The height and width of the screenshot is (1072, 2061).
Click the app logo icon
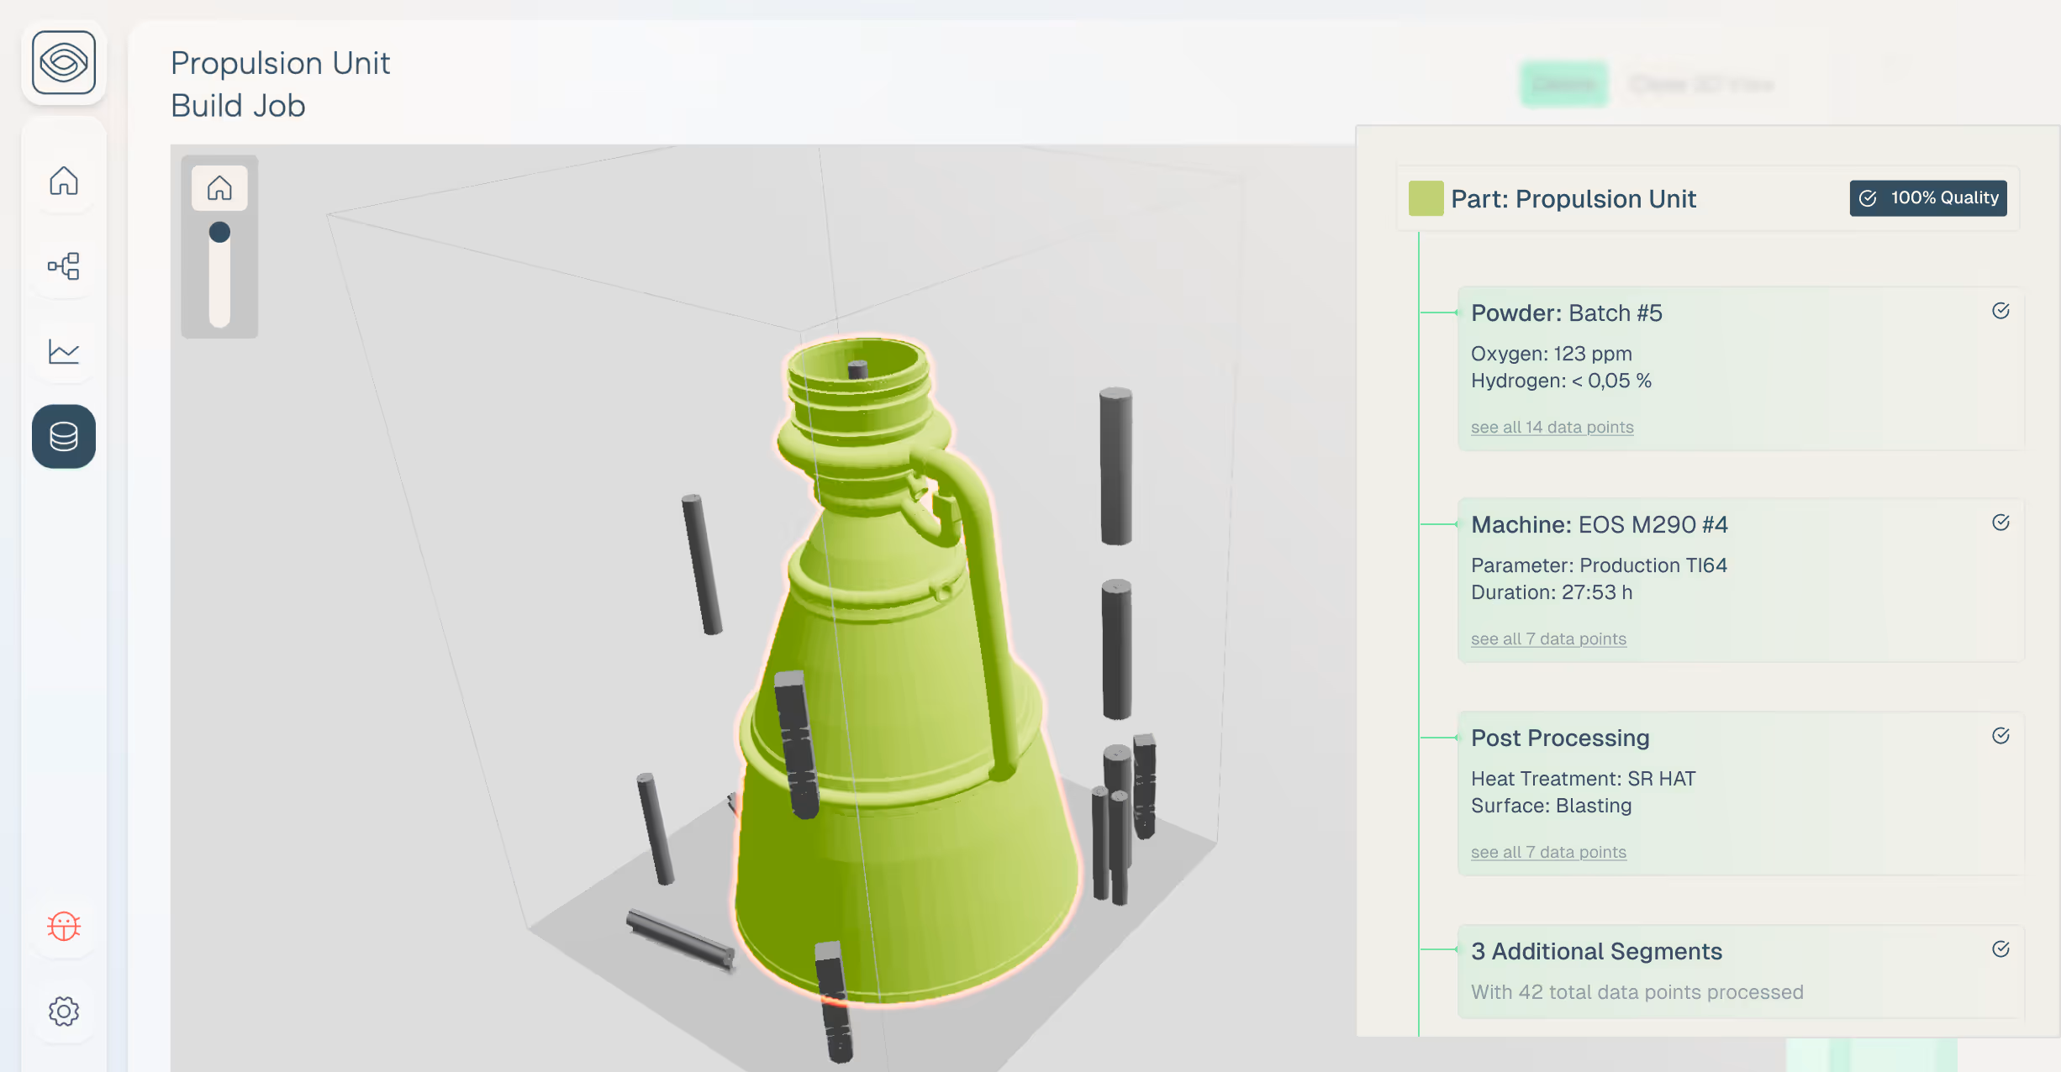coord(64,63)
